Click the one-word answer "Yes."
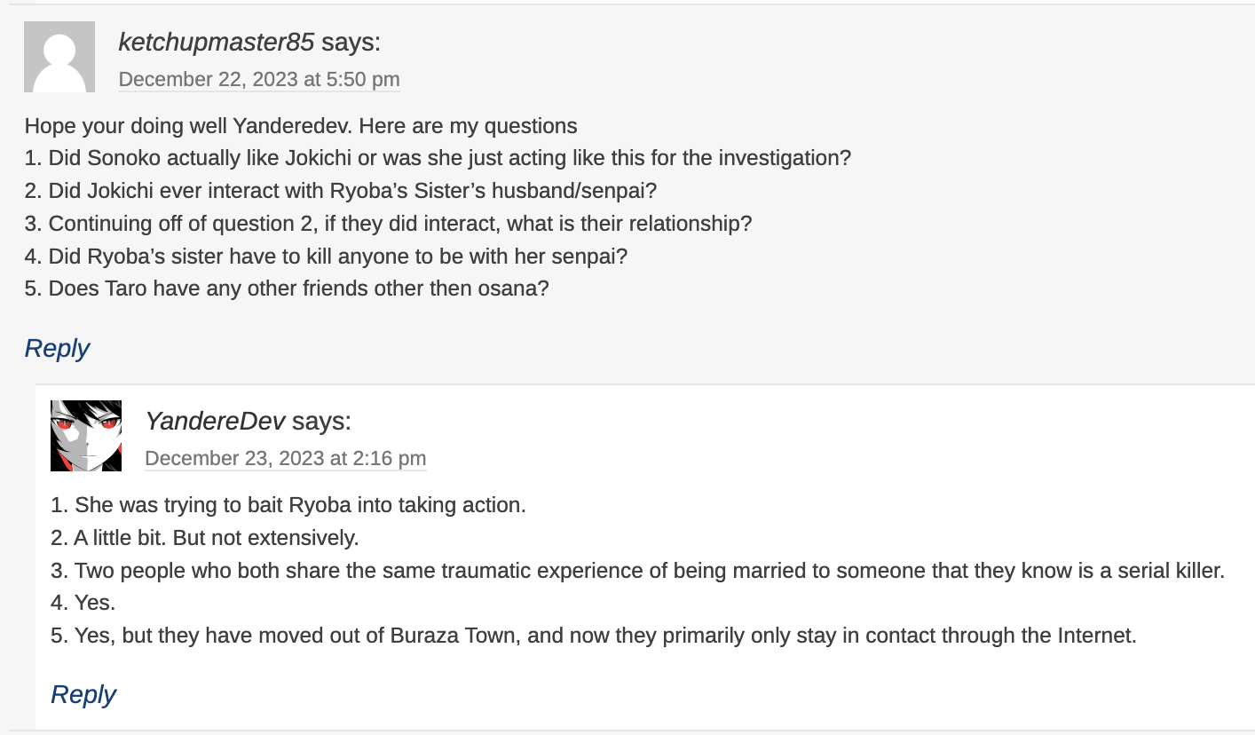This screenshot has width=1255, height=735. [x=83, y=604]
